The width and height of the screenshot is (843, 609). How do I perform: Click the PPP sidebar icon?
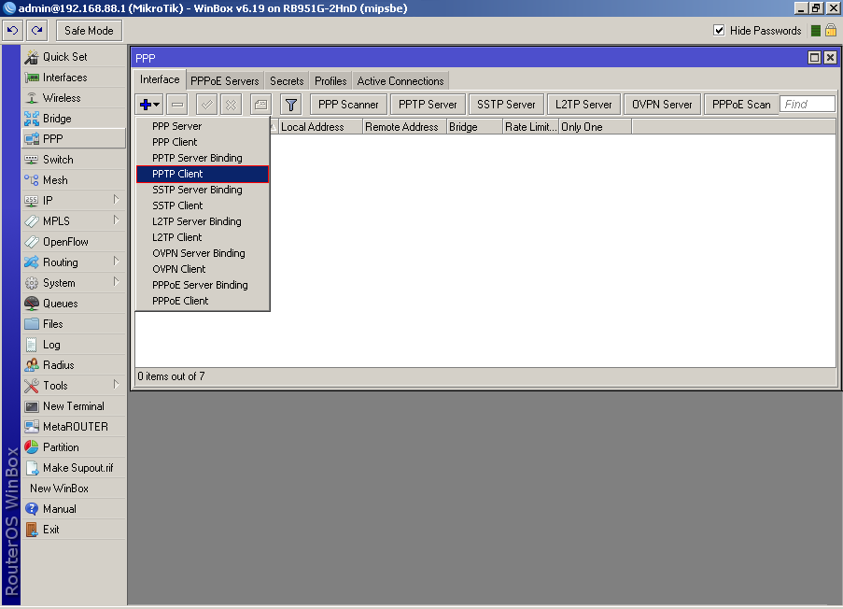(x=32, y=139)
